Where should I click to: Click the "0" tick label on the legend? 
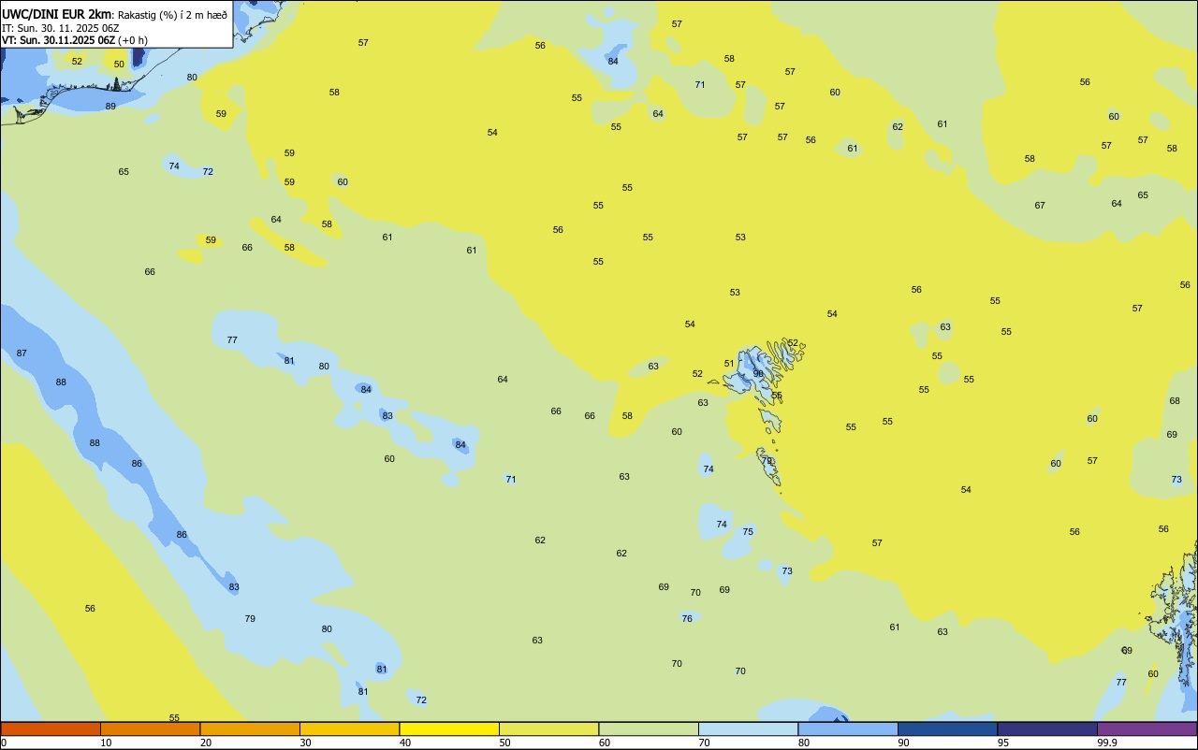pyautogui.click(x=4, y=743)
